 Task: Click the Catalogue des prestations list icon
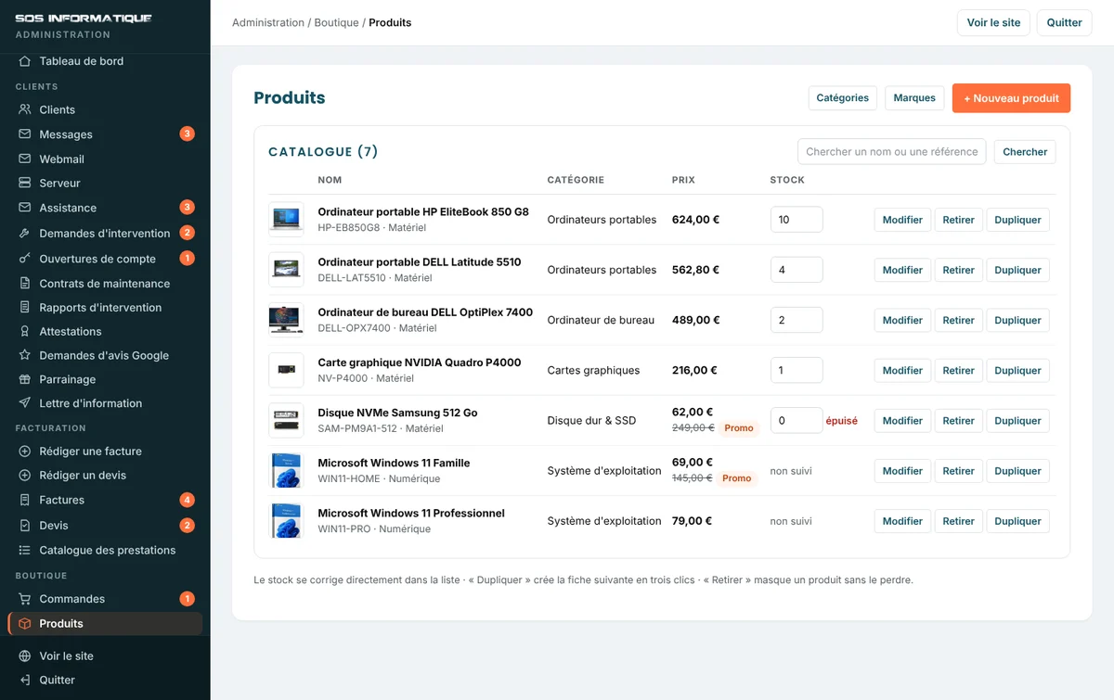(x=25, y=551)
